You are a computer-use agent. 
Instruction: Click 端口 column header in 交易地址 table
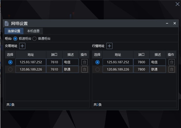(x=54, y=54)
